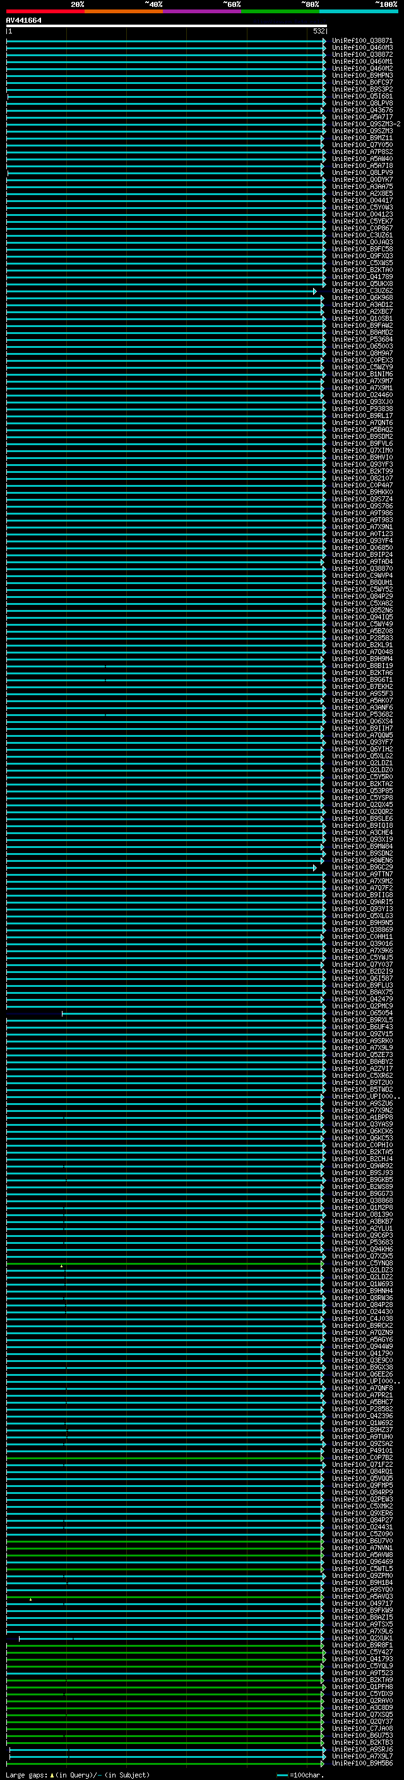Click hit label UniRef100_Q5ZE73
Image resolution: width=404 pixels, height=1780 pixels.
tap(362, 1054)
